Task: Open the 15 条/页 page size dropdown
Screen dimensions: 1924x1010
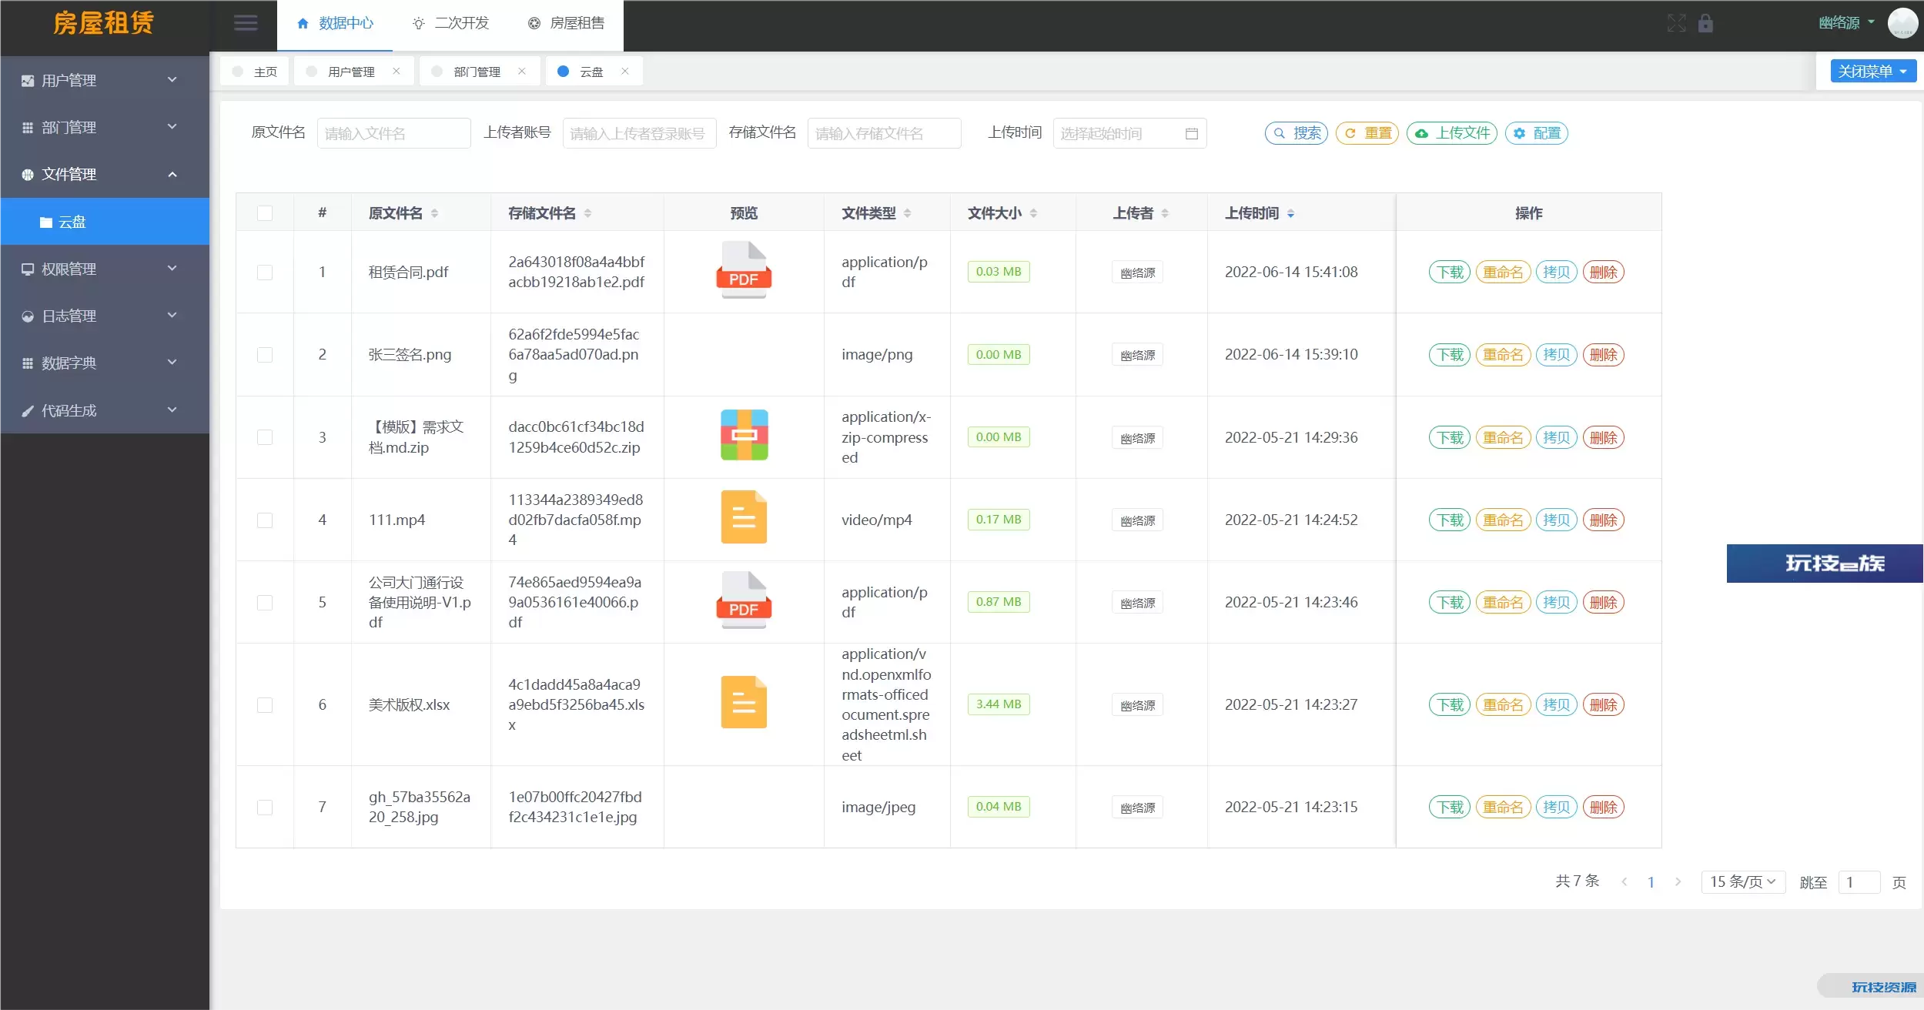Action: [1743, 881]
